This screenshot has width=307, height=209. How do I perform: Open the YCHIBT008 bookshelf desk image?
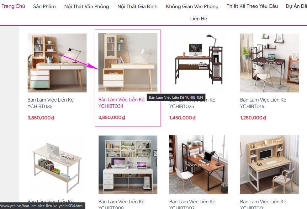click(128, 165)
